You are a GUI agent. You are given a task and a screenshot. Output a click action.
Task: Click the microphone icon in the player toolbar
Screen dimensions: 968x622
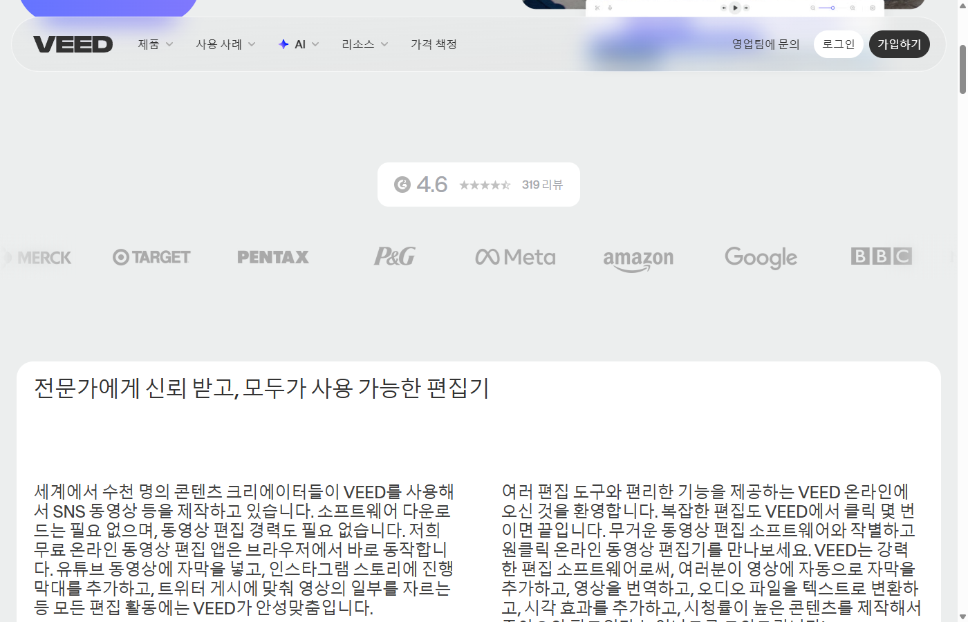[610, 8]
